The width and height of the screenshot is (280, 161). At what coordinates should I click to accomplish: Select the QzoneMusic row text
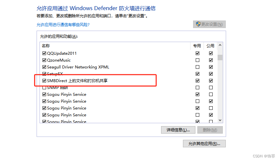[59, 60]
